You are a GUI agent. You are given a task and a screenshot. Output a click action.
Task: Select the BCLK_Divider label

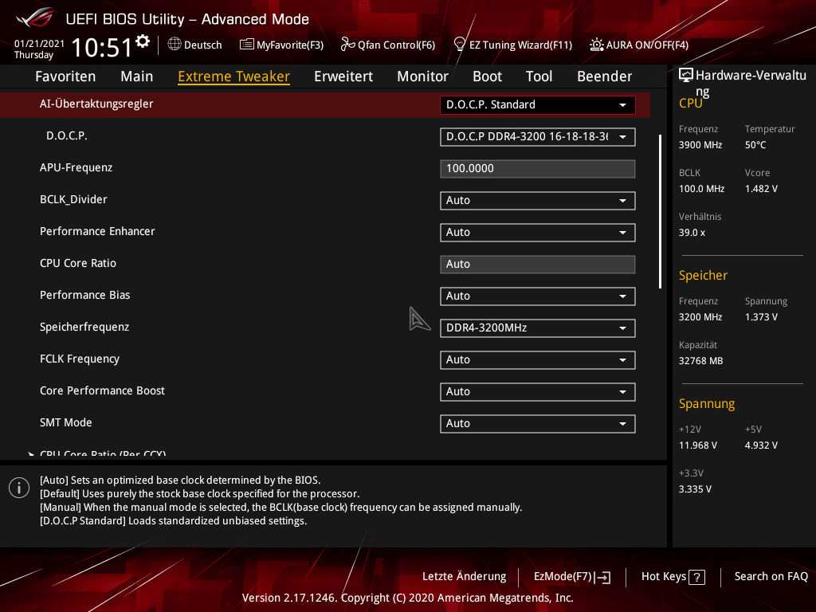[x=73, y=199]
